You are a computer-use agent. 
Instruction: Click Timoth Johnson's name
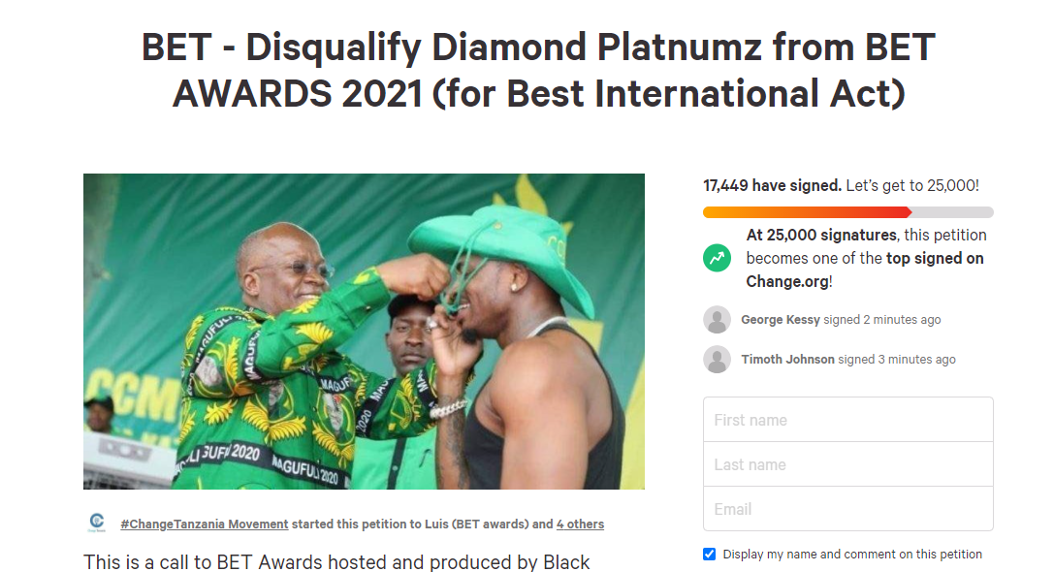[787, 360]
